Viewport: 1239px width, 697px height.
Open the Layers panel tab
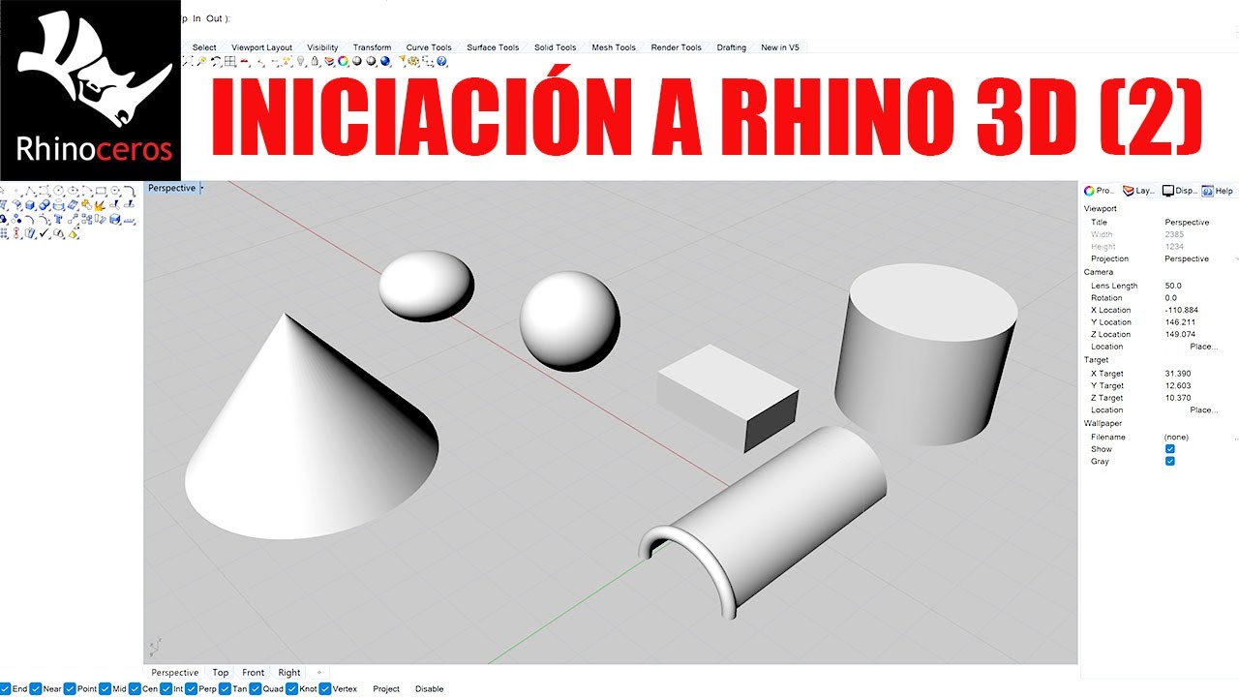[x=1138, y=191]
